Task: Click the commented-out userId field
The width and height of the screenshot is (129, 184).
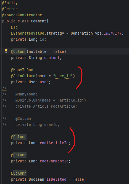Action: click(51, 125)
